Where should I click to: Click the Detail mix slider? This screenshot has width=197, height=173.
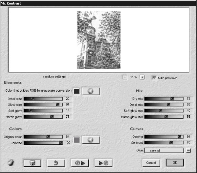pyautogui.click(x=164, y=104)
